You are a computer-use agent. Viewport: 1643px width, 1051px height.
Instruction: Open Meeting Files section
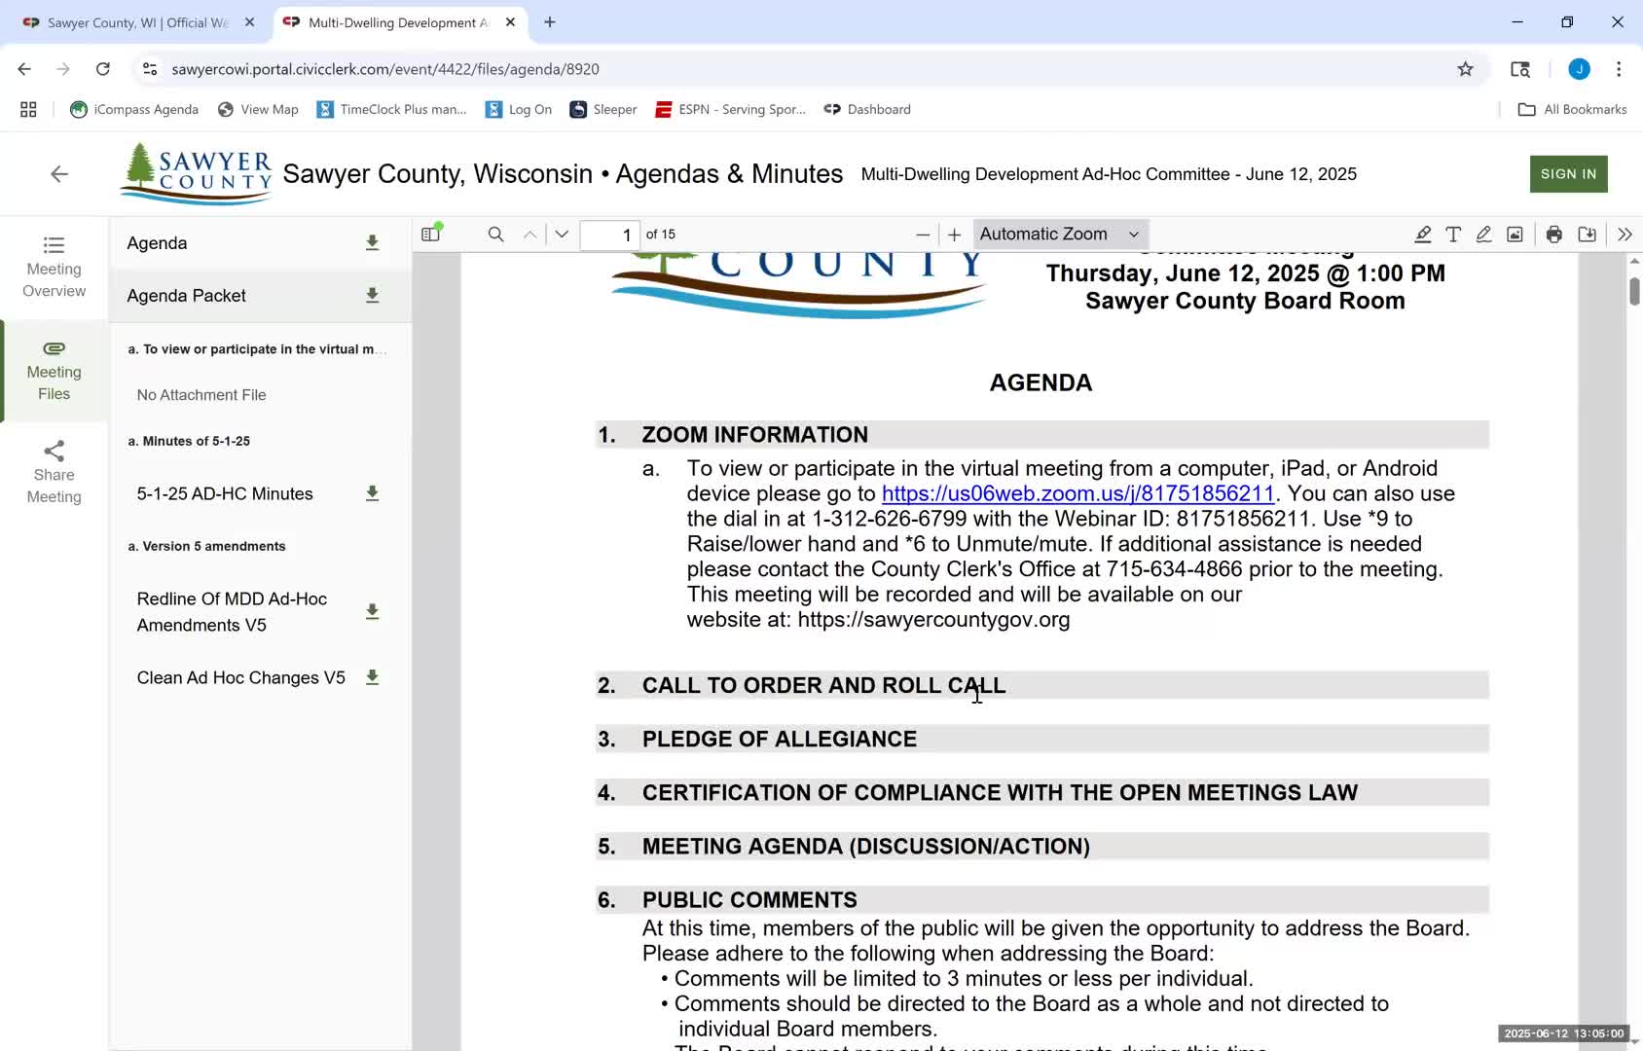(x=54, y=371)
